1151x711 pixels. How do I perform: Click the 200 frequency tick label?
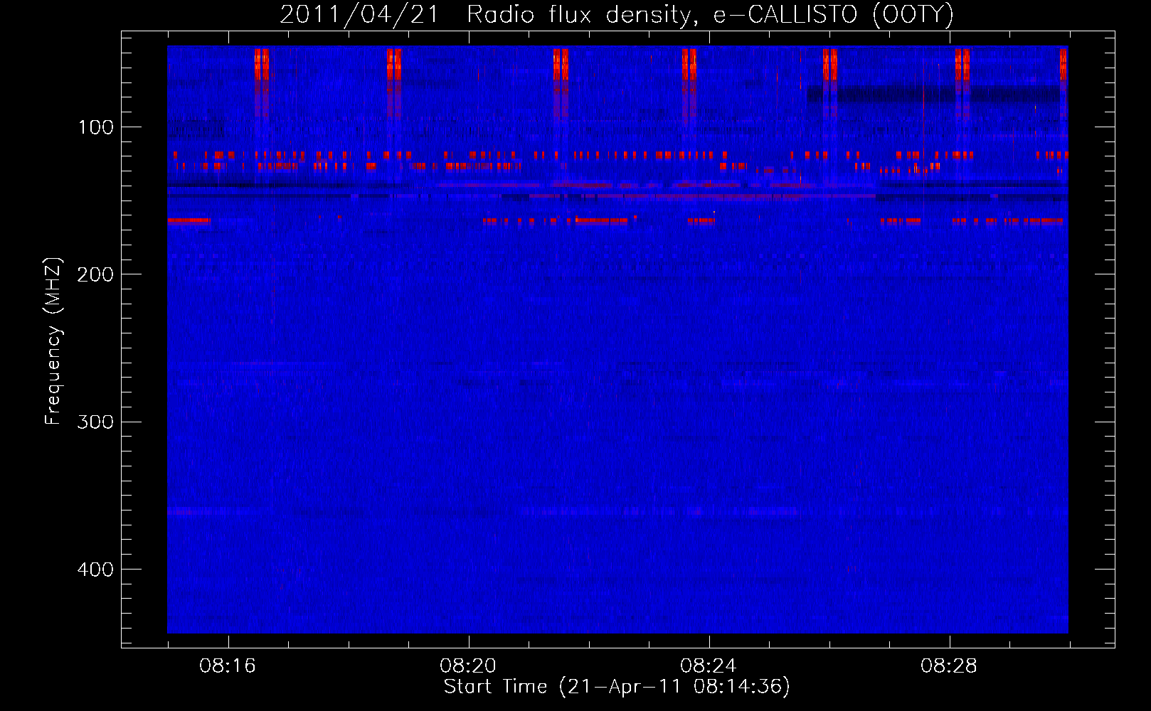tap(95, 274)
